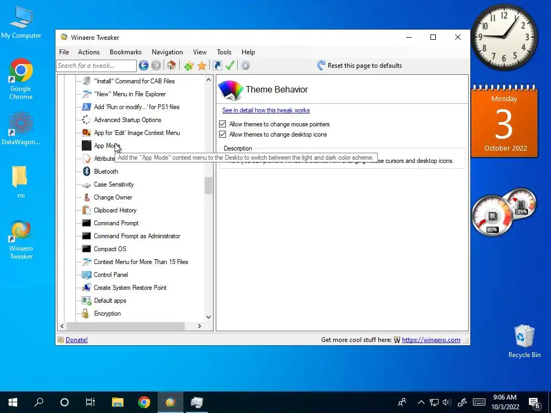The width and height of the screenshot is (551, 413).
Task: Open File Explorer from the taskbar
Action: tap(117, 402)
